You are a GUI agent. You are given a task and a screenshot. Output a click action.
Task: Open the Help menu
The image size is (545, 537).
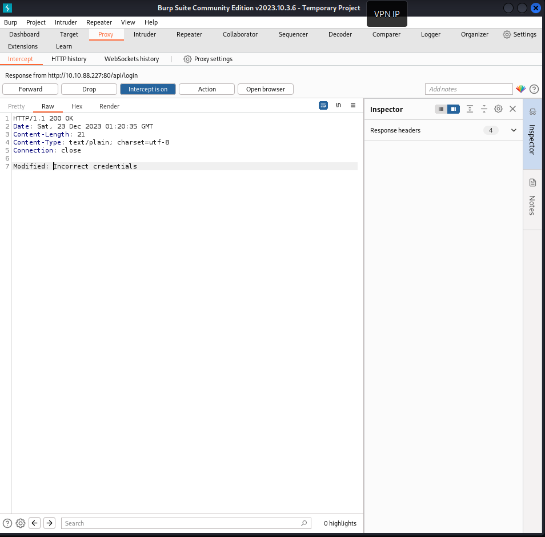pos(151,22)
